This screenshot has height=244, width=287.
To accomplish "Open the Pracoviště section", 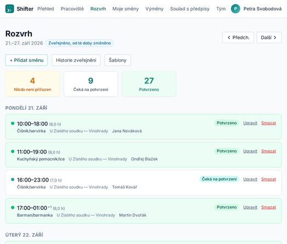I will [x=72, y=9].
